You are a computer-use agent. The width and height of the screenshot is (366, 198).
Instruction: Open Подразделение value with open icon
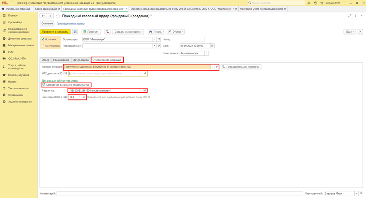click(x=159, y=46)
